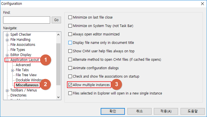Enable Animate configuration dialogs checkbox
The height and width of the screenshot is (117, 207).
70,68
